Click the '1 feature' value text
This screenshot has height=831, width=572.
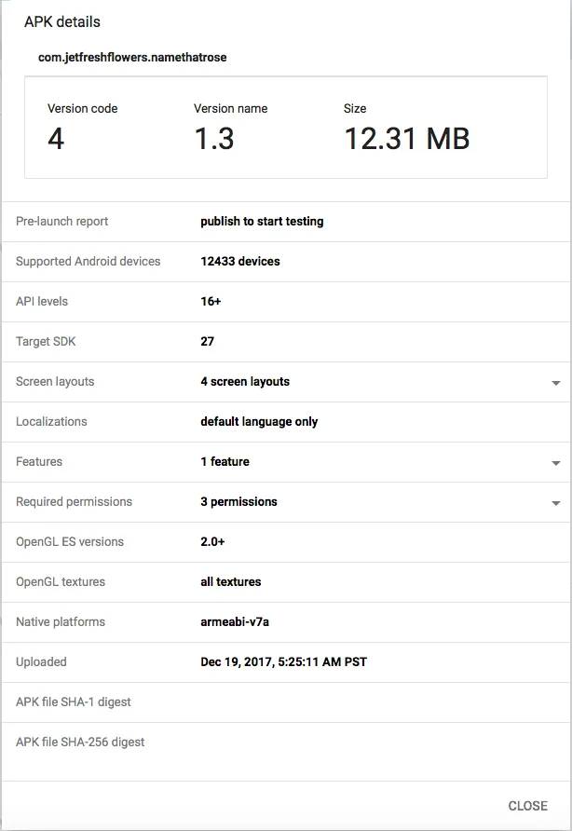[x=225, y=461]
